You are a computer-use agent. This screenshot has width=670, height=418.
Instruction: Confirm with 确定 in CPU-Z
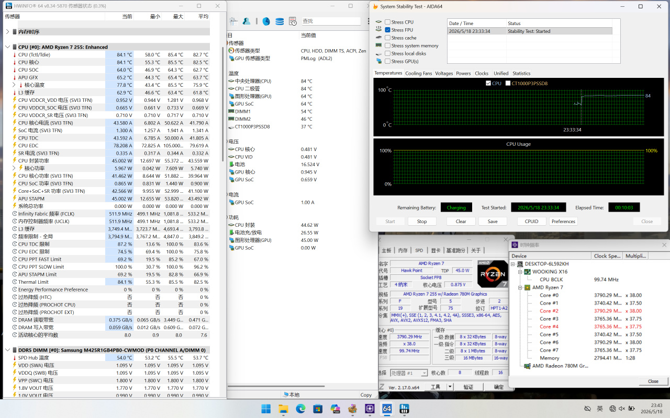click(499, 387)
